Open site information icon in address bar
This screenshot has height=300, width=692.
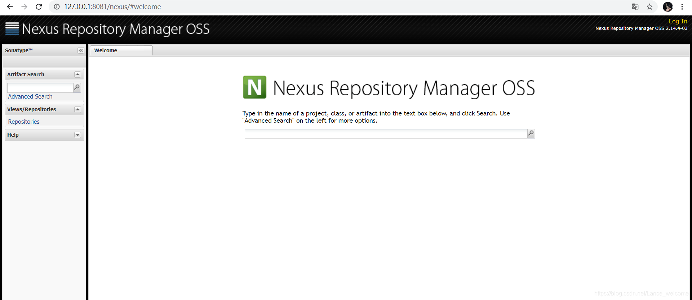[57, 7]
